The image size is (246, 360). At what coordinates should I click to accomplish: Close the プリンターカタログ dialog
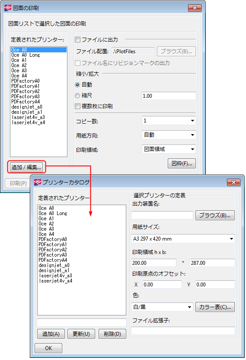[x=233, y=182]
